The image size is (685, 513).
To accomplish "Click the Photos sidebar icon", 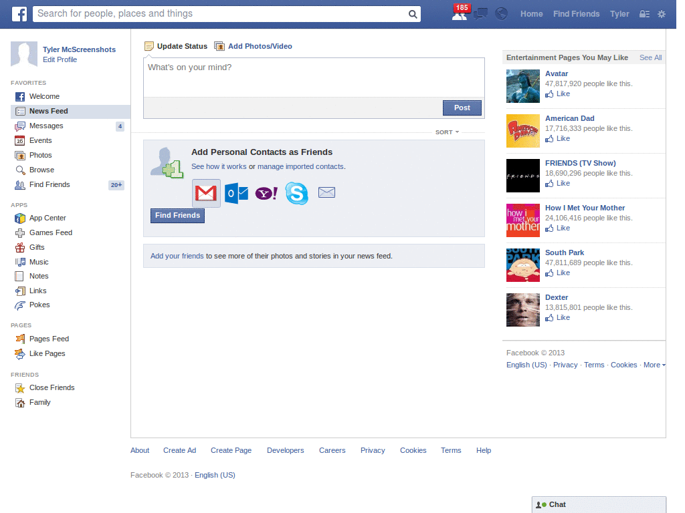I will 20,155.
